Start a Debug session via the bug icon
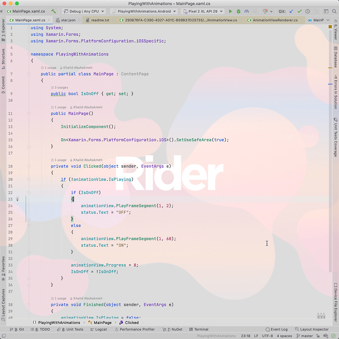Screen dimensions: 339x339 (239, 11)
